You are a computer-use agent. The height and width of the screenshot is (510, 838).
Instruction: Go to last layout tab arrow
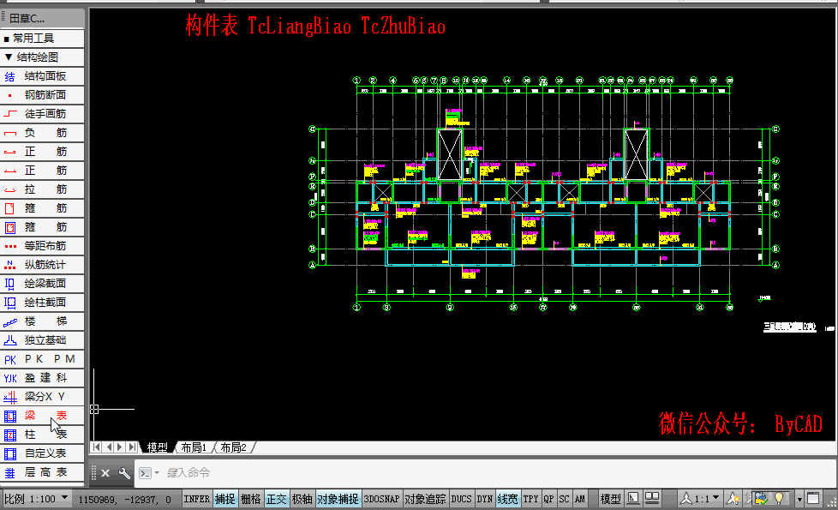132,447
